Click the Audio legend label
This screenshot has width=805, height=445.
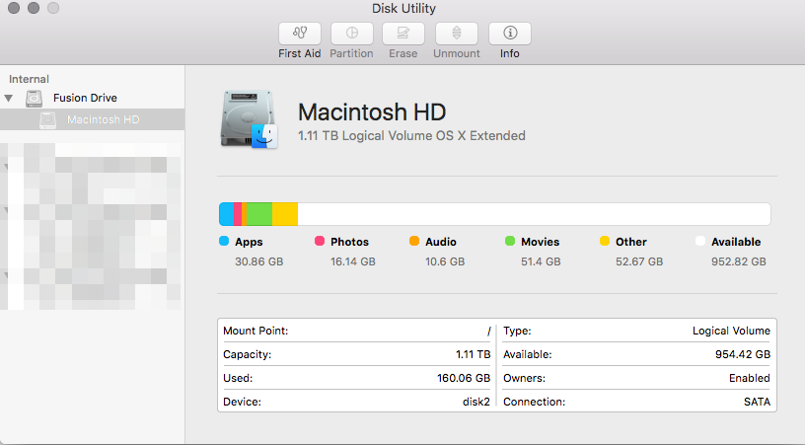[x=441, y=242]
